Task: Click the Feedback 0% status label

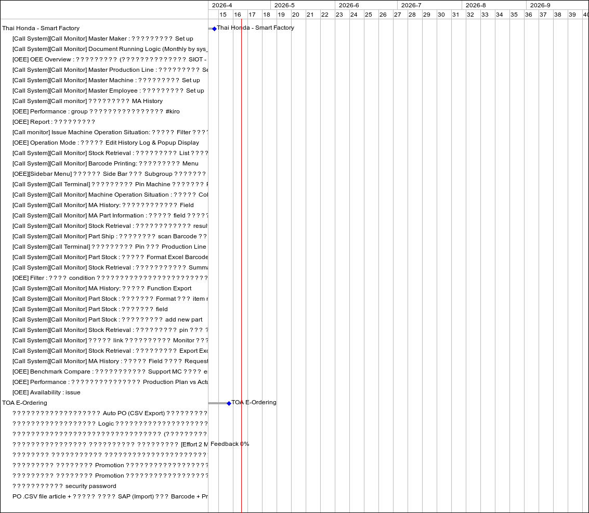Action: point(230,444)
